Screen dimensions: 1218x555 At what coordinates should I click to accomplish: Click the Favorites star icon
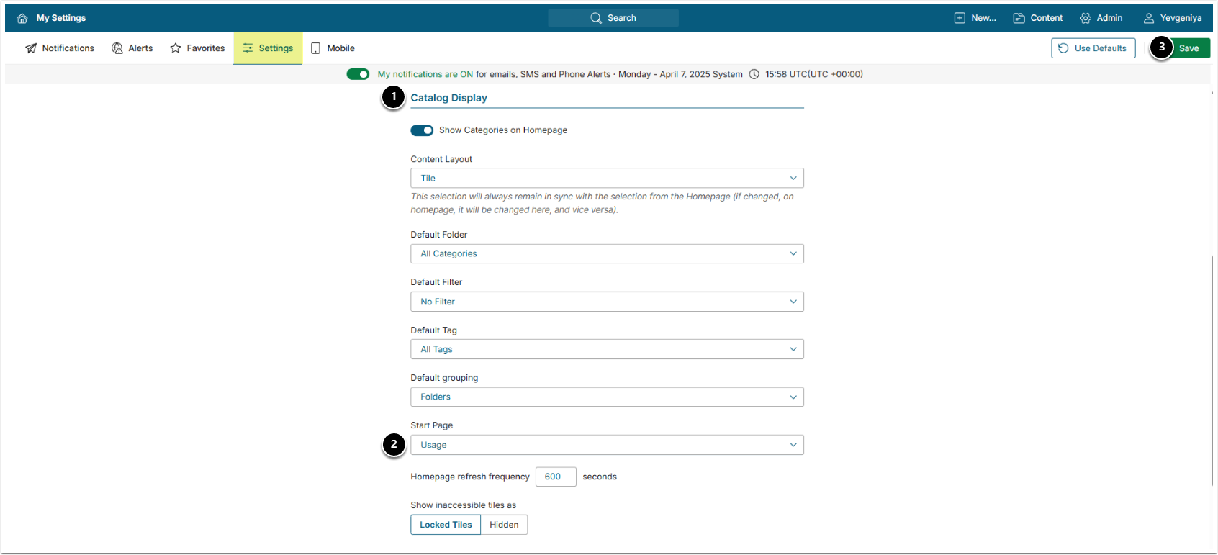176,48
